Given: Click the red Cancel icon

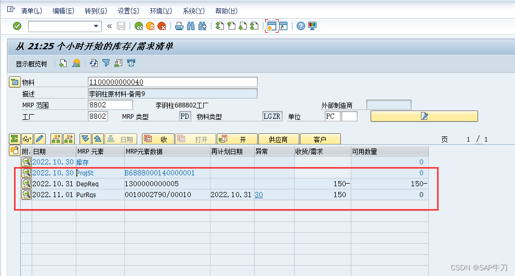Looking at the screenshot, I should pos(162,26).
